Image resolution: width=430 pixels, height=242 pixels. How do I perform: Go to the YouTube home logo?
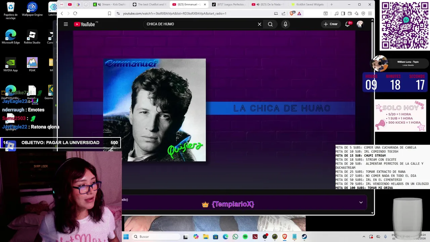coord(85,24)
